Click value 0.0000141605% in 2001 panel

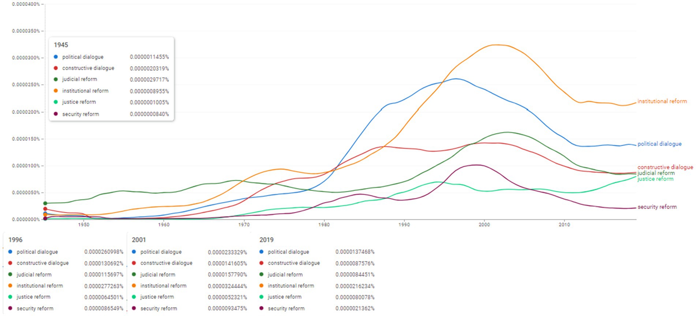tap(227, 263)
